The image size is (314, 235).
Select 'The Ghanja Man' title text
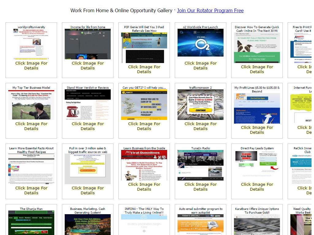tap(31, 209)
